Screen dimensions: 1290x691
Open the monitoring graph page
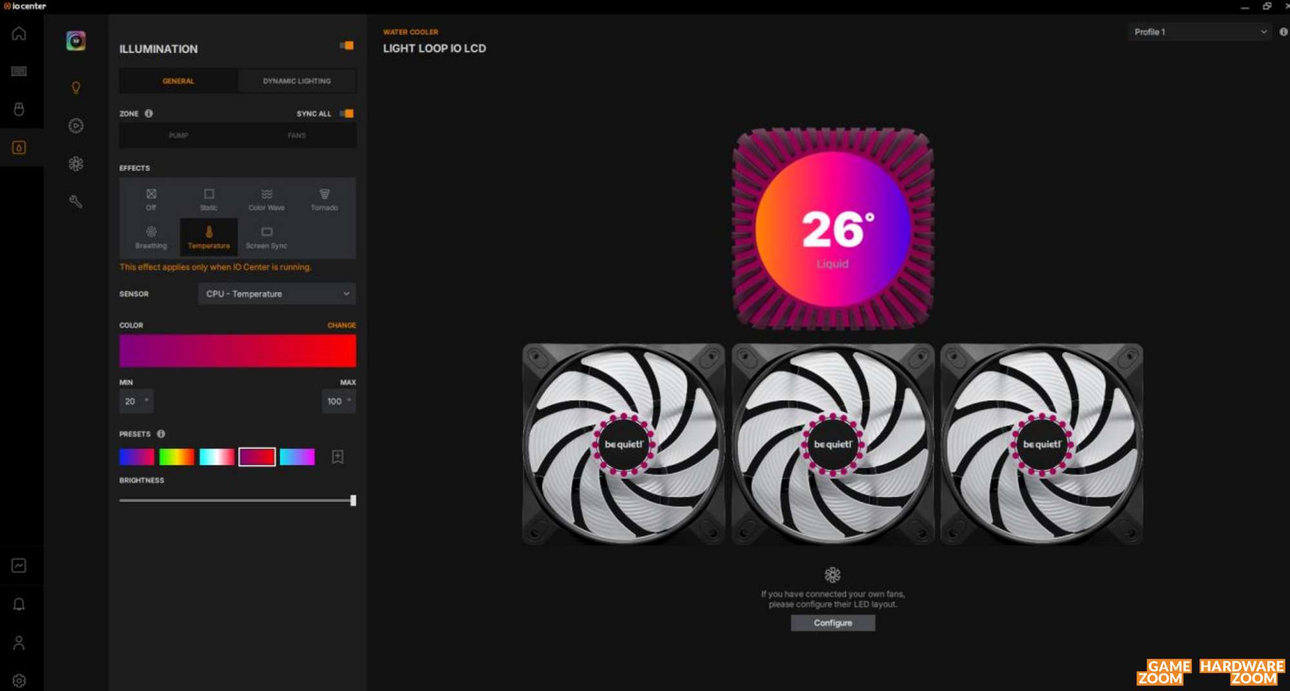coord(19,566)
